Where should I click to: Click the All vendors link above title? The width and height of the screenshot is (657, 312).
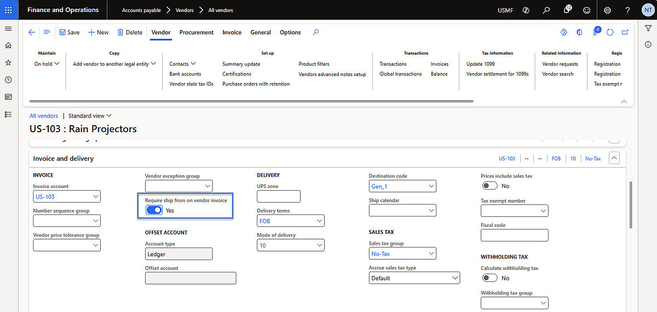coord(44,116)
